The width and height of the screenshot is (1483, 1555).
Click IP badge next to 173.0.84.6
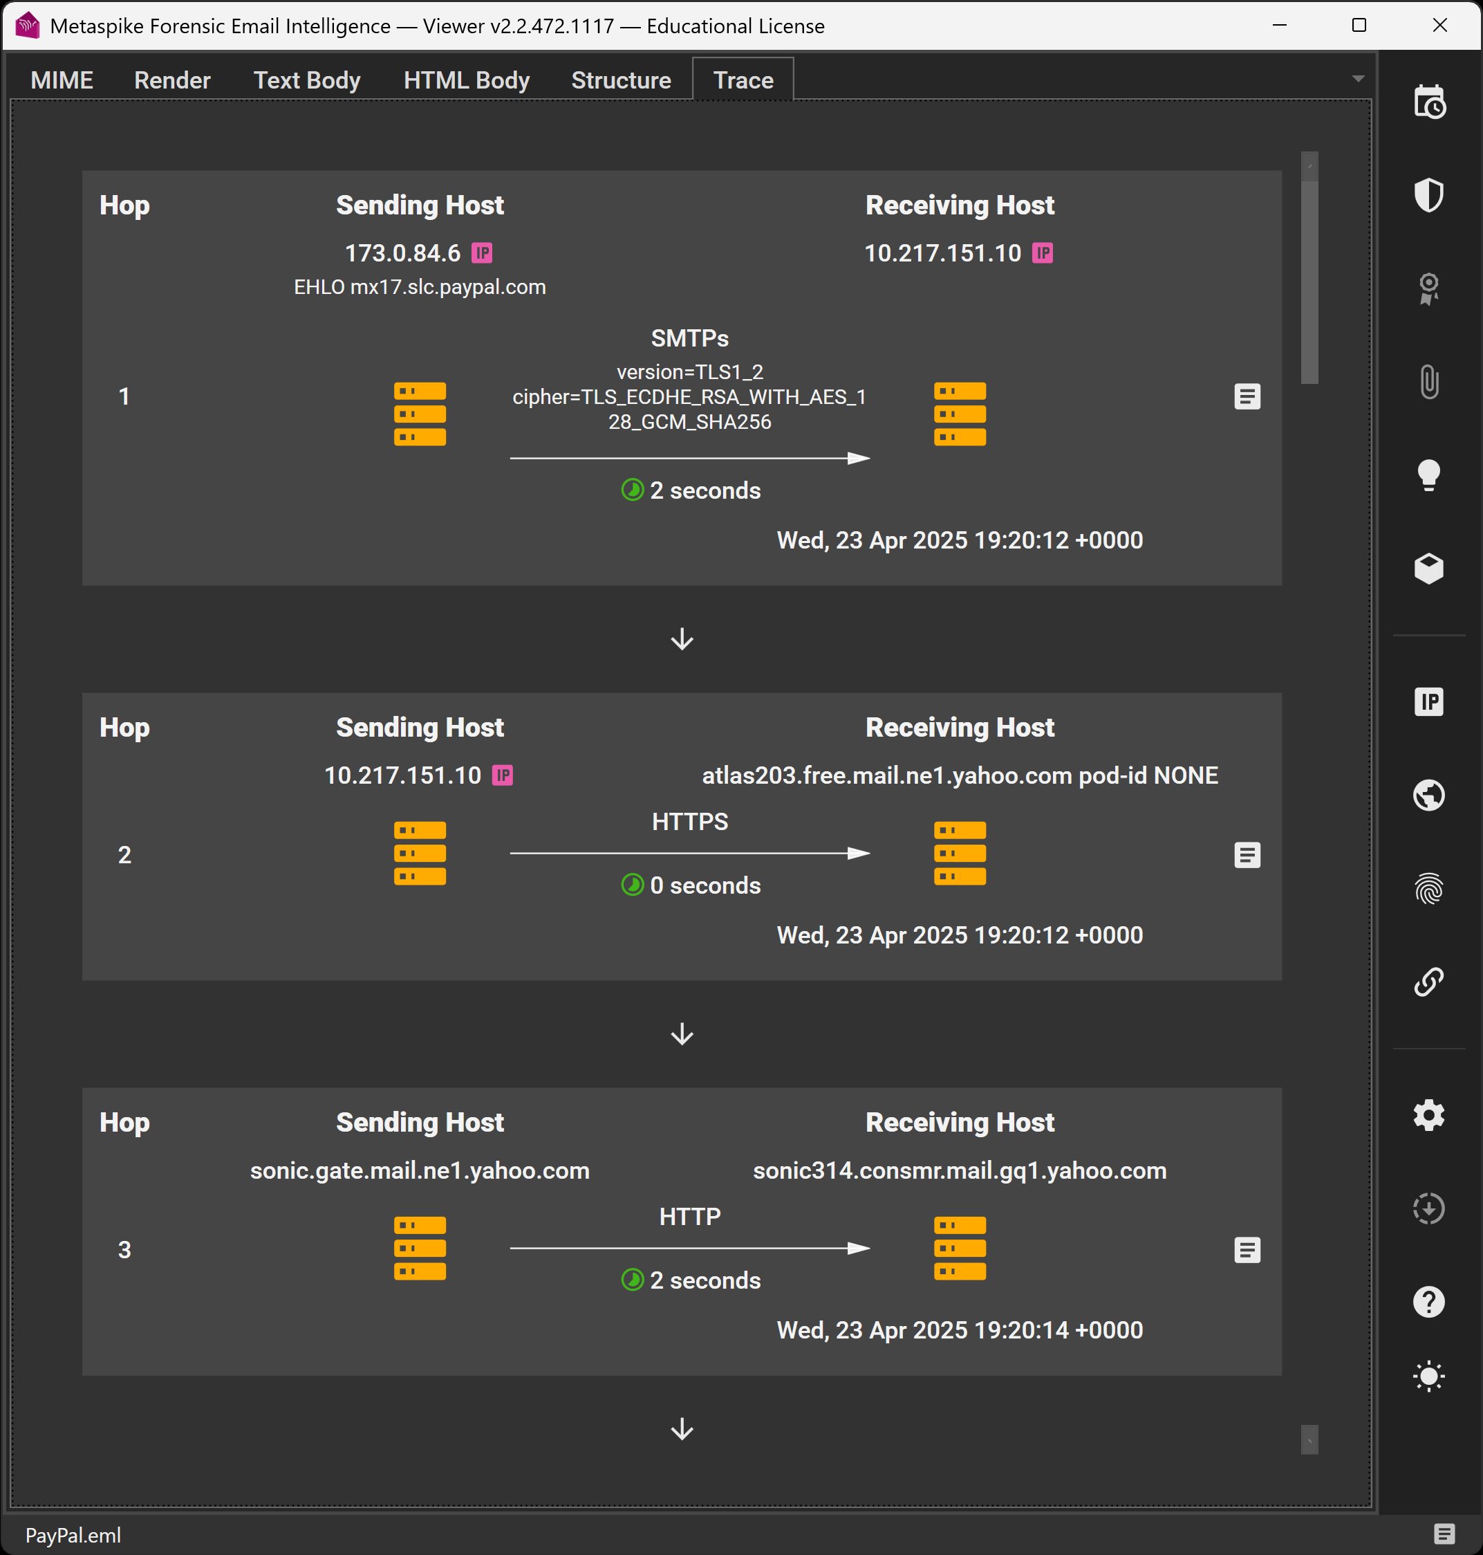pyautogui.click(x=482, y=253)
